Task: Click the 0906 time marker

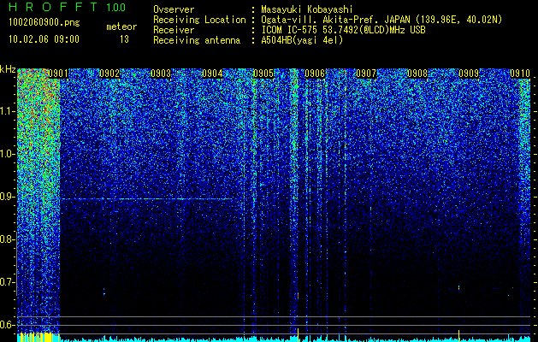Action: pos(315,74)
